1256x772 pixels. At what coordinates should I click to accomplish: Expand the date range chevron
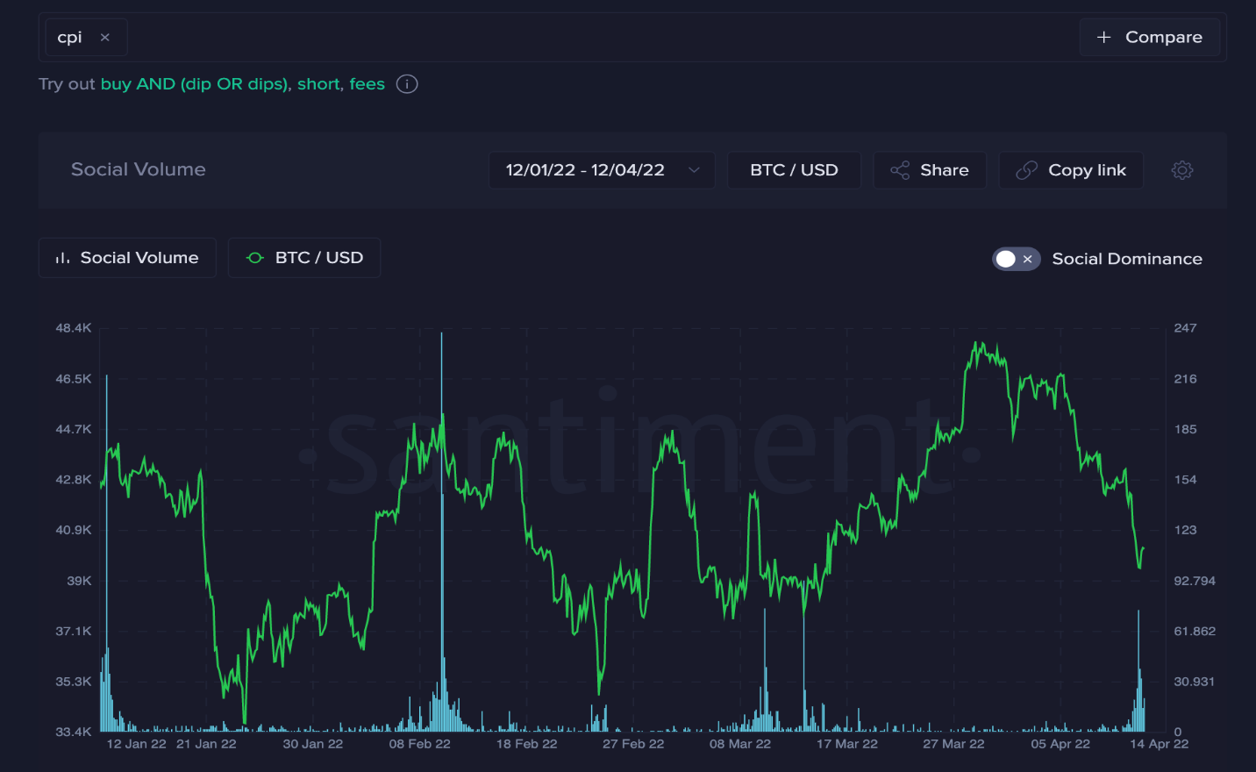point(694,170)
